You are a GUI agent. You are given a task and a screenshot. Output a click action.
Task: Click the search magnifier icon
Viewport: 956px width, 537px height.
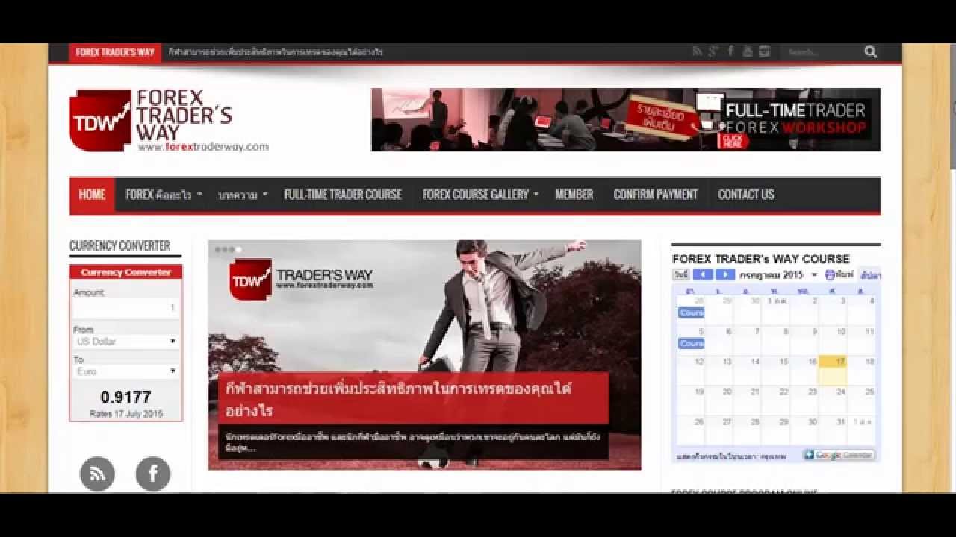pos(871,51)
